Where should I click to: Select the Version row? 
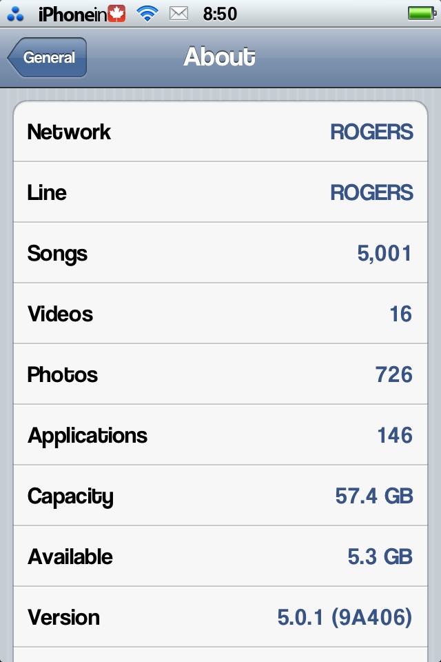click(220, 616)
